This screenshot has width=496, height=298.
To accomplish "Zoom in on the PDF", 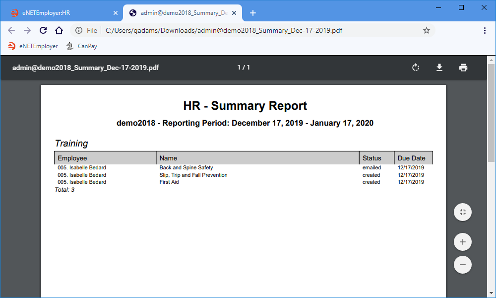I will [x=463, y=242].
